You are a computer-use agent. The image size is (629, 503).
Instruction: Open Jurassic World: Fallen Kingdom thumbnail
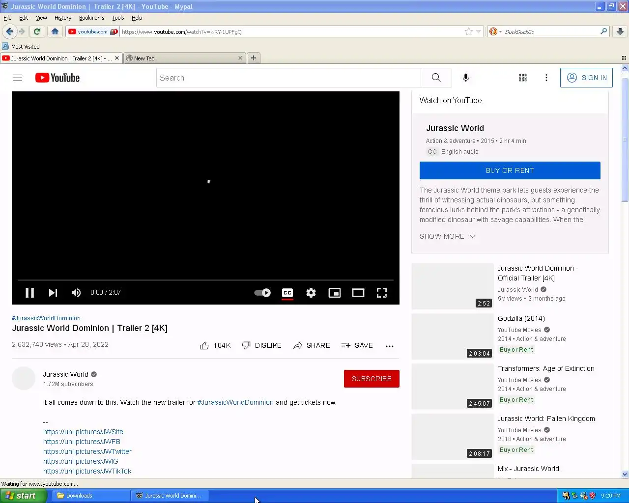pyautogui.click(x=453, y=437)
